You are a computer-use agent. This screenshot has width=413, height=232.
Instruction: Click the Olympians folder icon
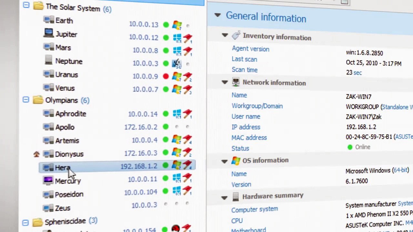click(x=38, y=100)
